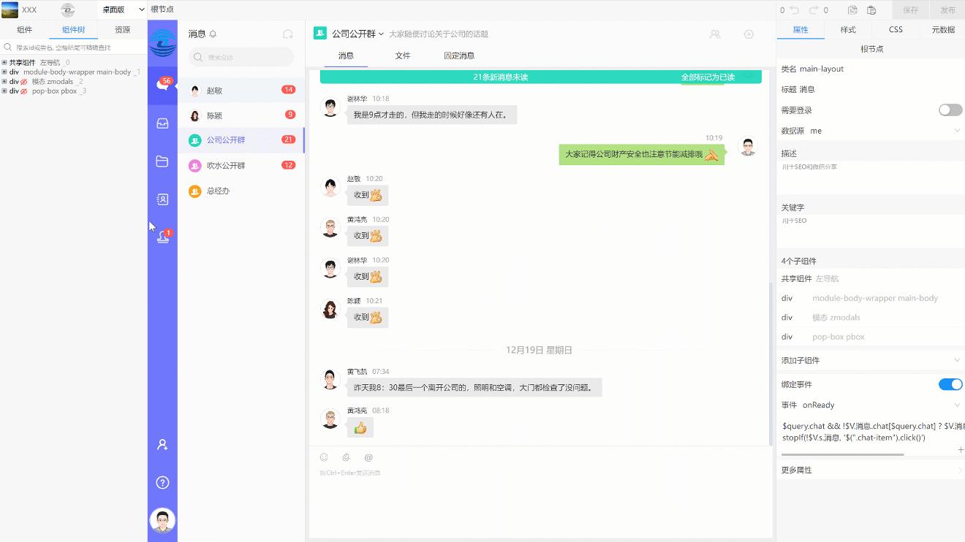Expand the 共享组件 左导航 tree node
Screen dimensions: 965x542
coord(4,63)
